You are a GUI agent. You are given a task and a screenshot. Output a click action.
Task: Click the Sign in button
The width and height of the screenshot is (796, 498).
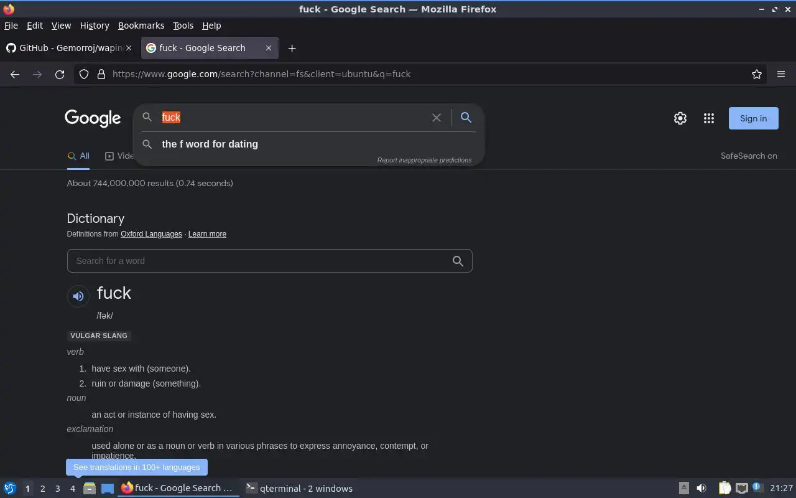753,118
